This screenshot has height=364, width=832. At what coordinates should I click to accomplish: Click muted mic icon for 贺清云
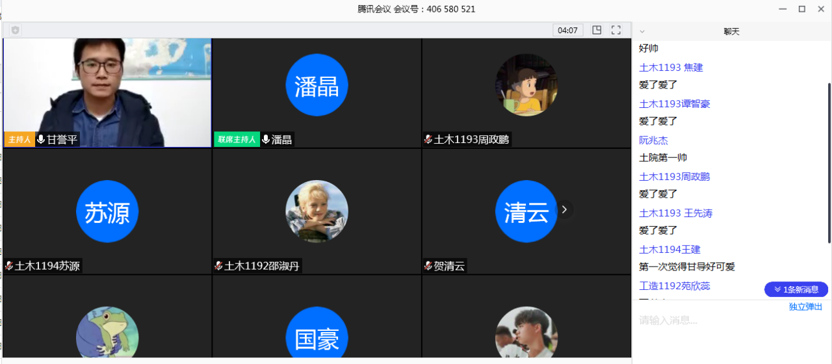428,266
